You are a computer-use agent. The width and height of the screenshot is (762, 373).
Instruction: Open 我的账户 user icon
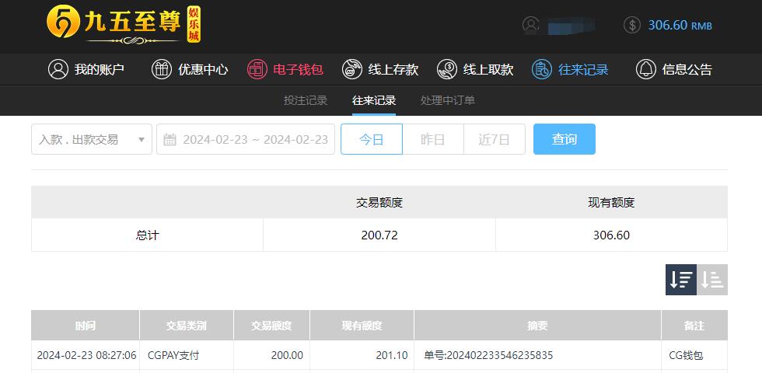[x=58, y=69]
